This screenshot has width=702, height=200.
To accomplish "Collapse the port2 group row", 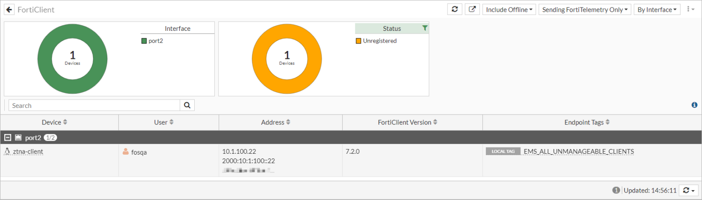I will pyautogui.click(x=7, y=138).
